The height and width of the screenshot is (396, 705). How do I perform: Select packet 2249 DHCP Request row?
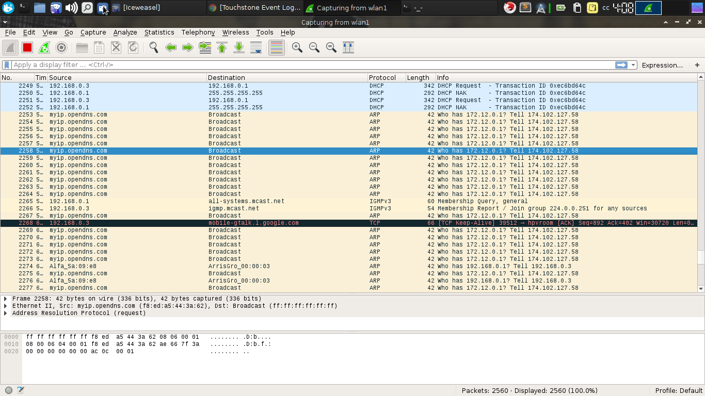coord(348,86)
